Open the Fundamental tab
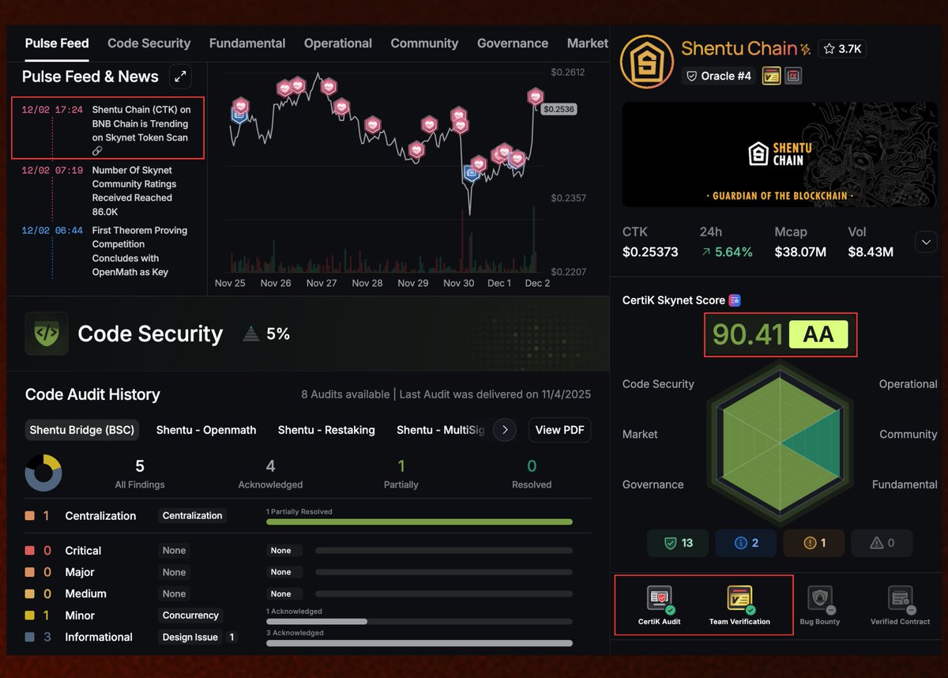This screenshot has height=678, width=948. [247, 43]
